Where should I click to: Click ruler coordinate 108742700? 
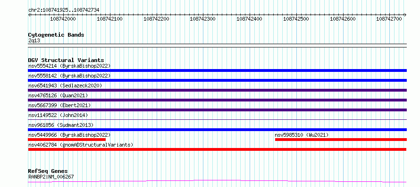pyautogui.click(x=389, y=19)
